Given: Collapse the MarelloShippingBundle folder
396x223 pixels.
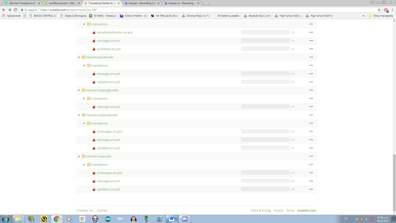Looking at the screenshot, I should [79, 90].
